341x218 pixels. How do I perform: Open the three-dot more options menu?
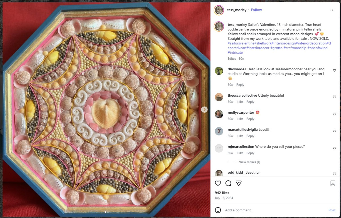tap(332, 10)
